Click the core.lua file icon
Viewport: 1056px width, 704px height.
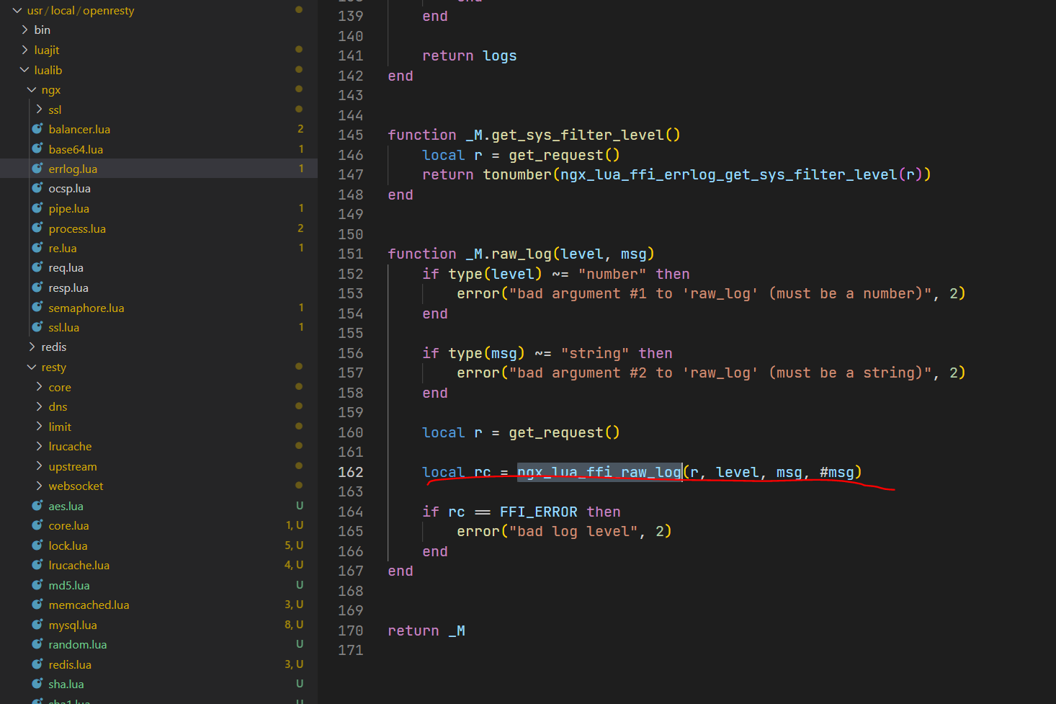coord(37,525)
